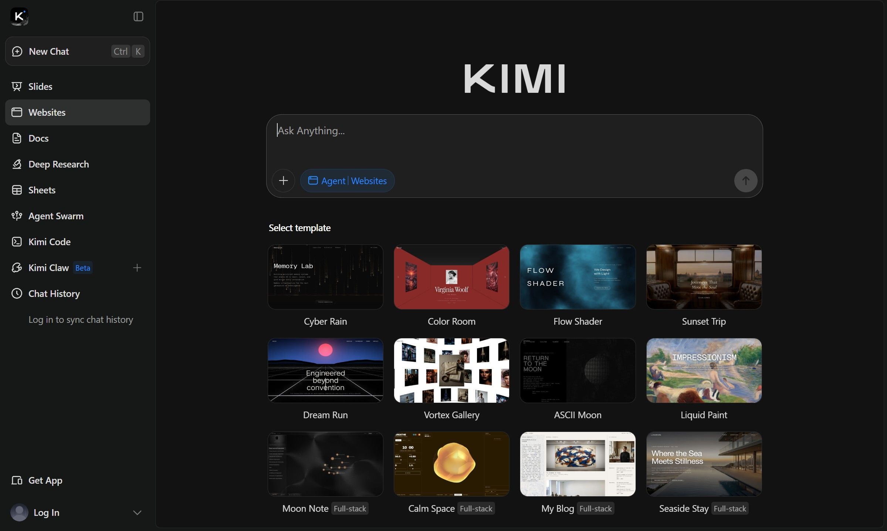Click the Full-stack tag beside Moon Note

tap(350, 508)
